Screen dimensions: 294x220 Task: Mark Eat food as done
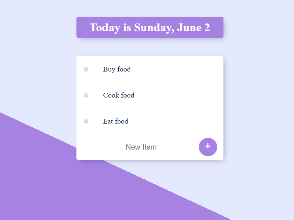(86, 121)
